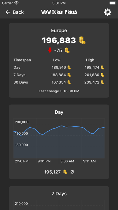Viewport: 118px width, 210px height.
Task: Tap the coin icon beside 30 Days high 209,472
Action: point(102,82)
